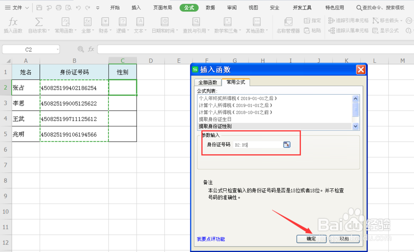Click the Print Preview icon
Screen dimensions: 414x252
68,8
